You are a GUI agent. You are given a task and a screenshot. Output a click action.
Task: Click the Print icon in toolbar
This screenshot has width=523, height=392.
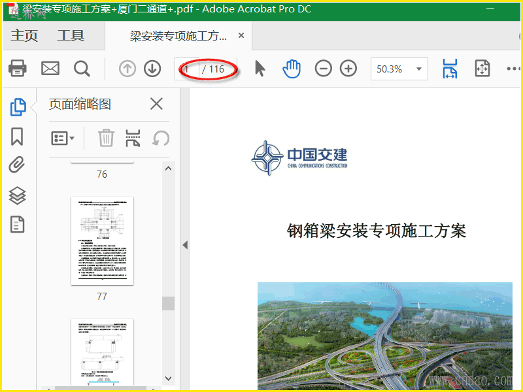click(18, 69)
